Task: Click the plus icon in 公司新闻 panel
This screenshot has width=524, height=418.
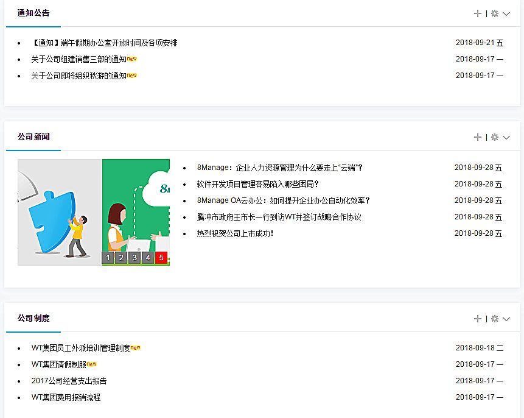Action: coord(478,137)
